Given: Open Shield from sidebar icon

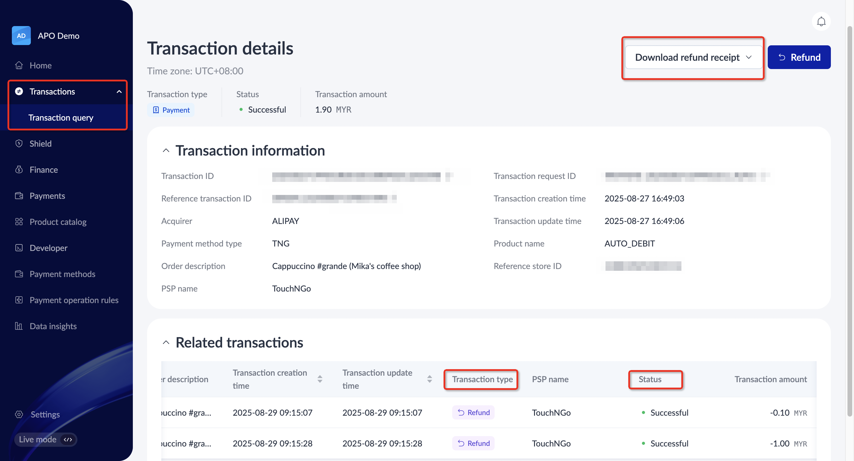Looking at the screenshot, I should pos(19,143).
